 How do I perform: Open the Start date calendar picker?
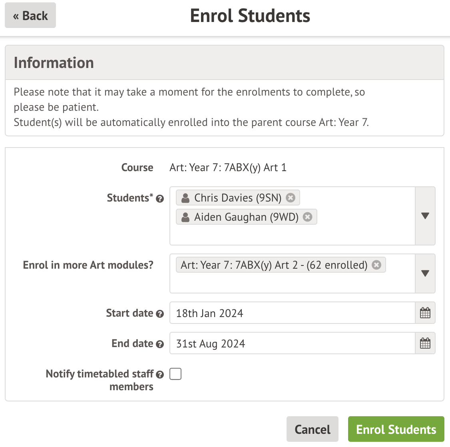pos(425,313)
